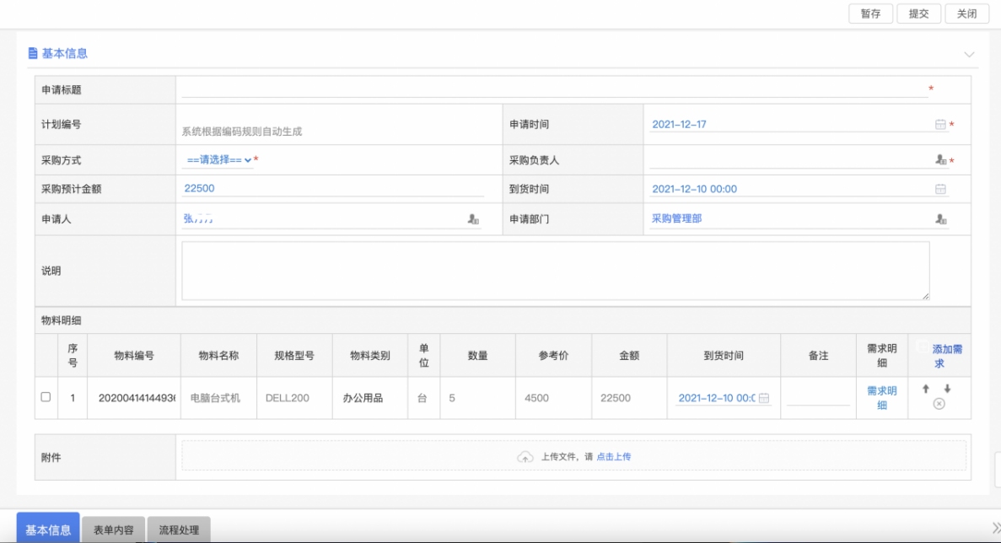Viewport: 1001px width, 543px height.
Task: Click the 物料名称 column header
Action: pos(218,356)
